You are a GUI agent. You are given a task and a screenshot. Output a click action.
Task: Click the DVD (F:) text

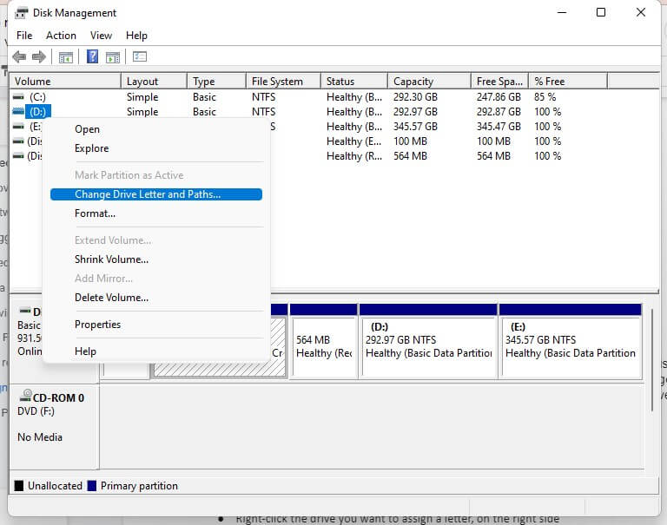[x=36, y=411]
